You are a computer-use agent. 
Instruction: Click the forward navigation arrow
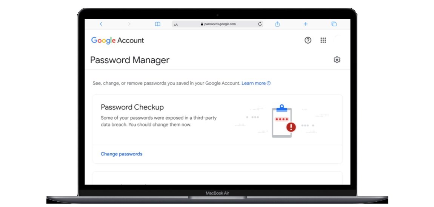point(129,24)
